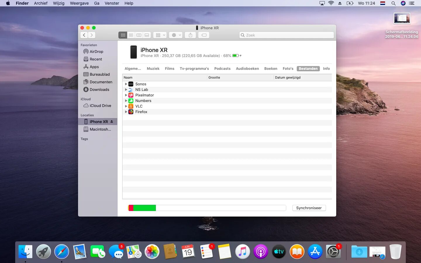Click the iPhone storage usage bar
Viewport: 421px width, 263px height.
tap(207, 208)
